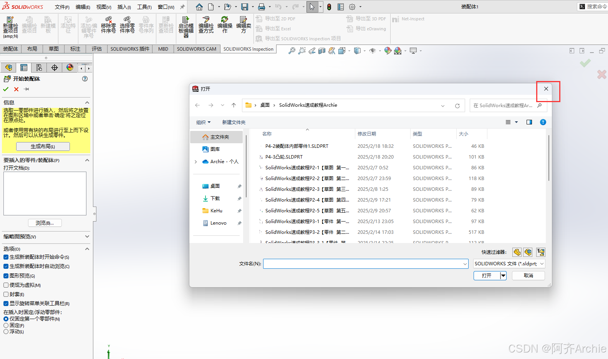Screen dimensions: 608x359
Task: Click the 编辑操作 ribbon icon
Action: pos(225,25)
